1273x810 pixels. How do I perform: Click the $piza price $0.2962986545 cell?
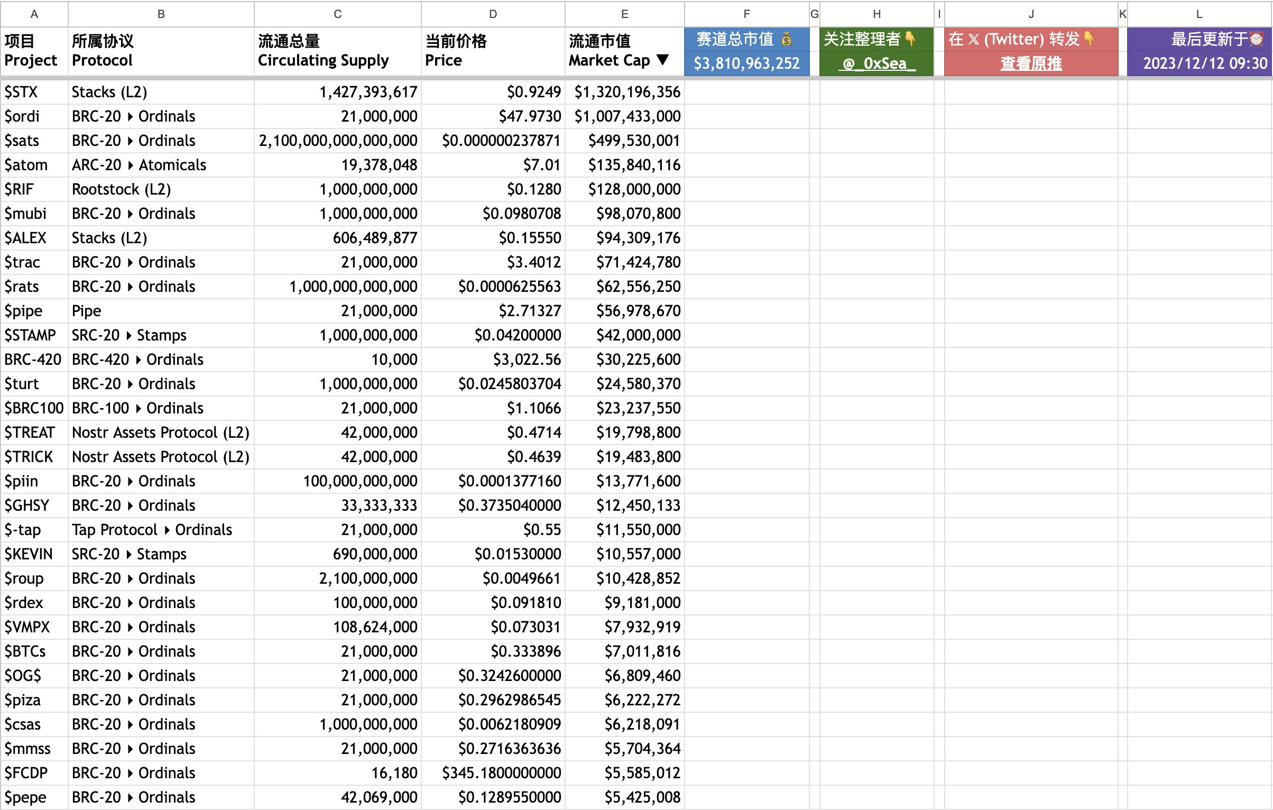pos(493,700)
